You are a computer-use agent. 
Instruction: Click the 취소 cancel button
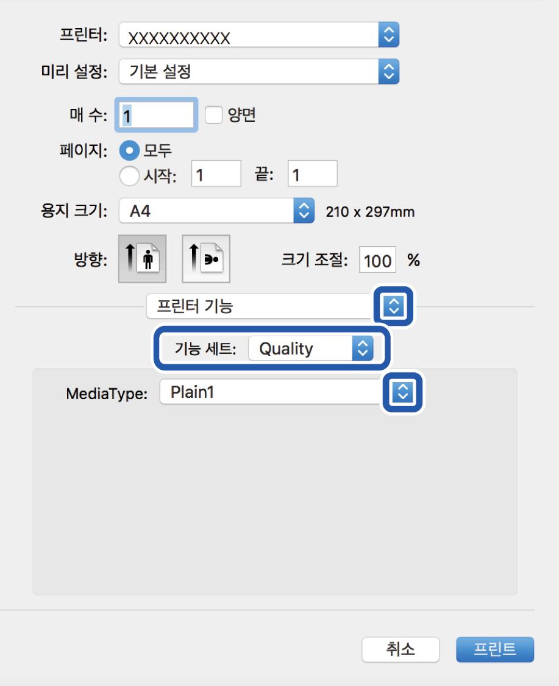[400, 649]
